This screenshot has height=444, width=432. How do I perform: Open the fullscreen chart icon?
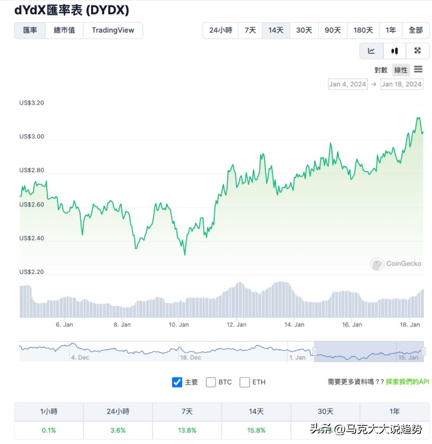point(418,51)
